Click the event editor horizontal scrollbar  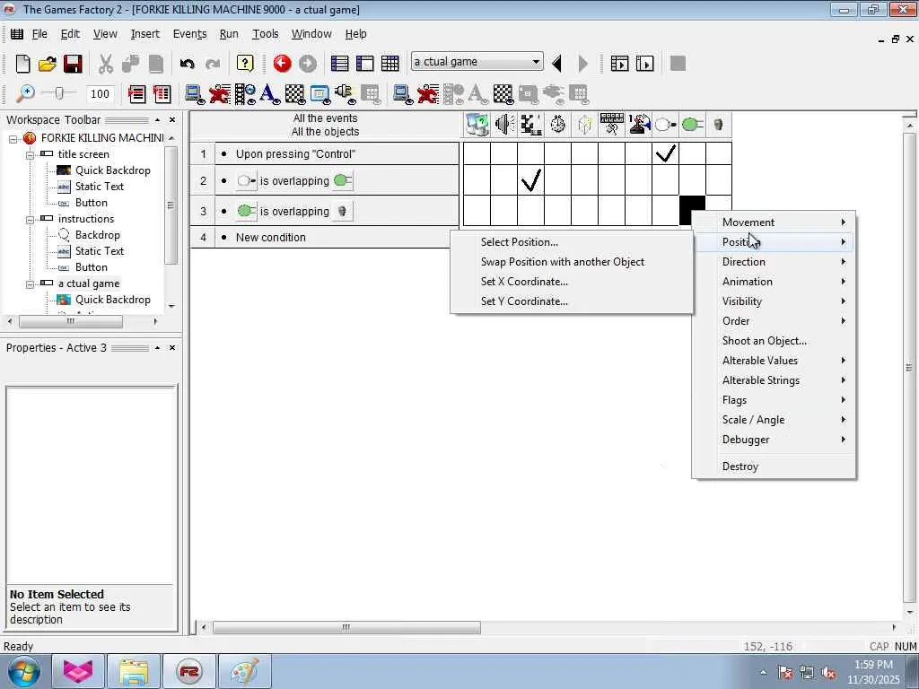346,627
